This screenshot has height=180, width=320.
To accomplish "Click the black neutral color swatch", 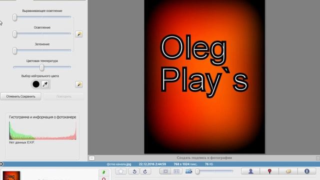I will pyautogui.click(x=36, y=84).
